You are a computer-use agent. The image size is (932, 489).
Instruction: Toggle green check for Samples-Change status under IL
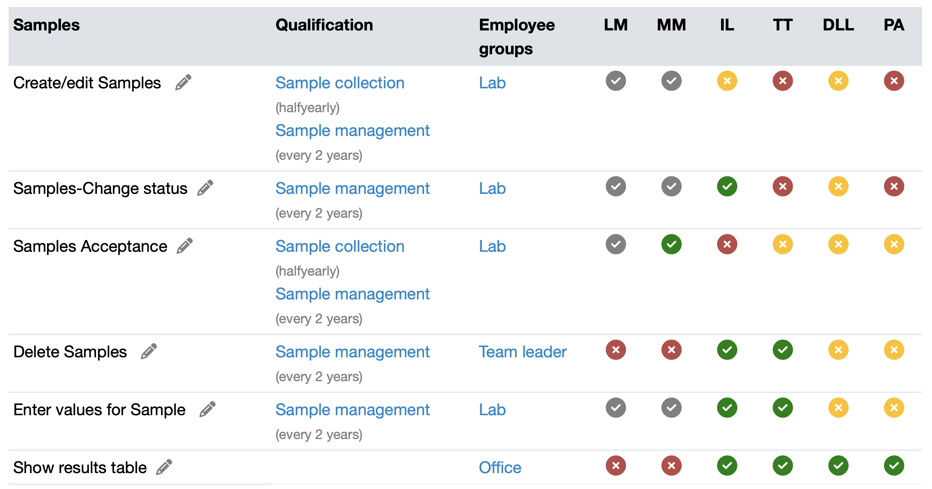click(727, 187)
